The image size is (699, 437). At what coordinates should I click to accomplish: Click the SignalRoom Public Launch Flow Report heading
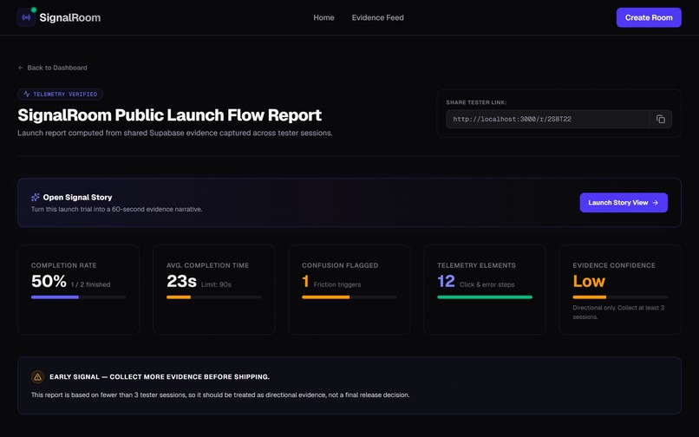[x=169, y=115]
